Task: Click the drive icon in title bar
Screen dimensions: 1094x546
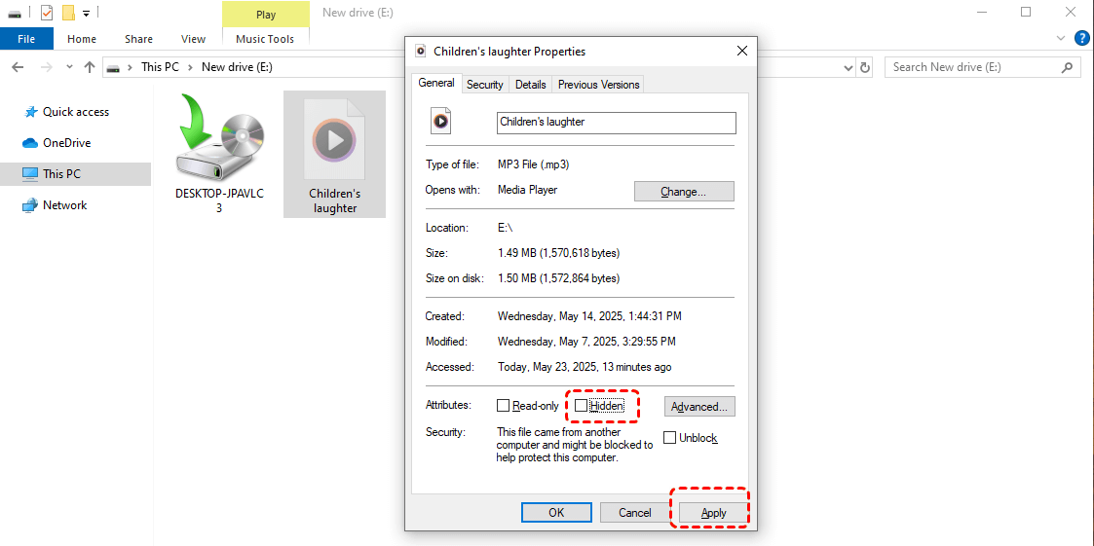Action: pos(14,14)
